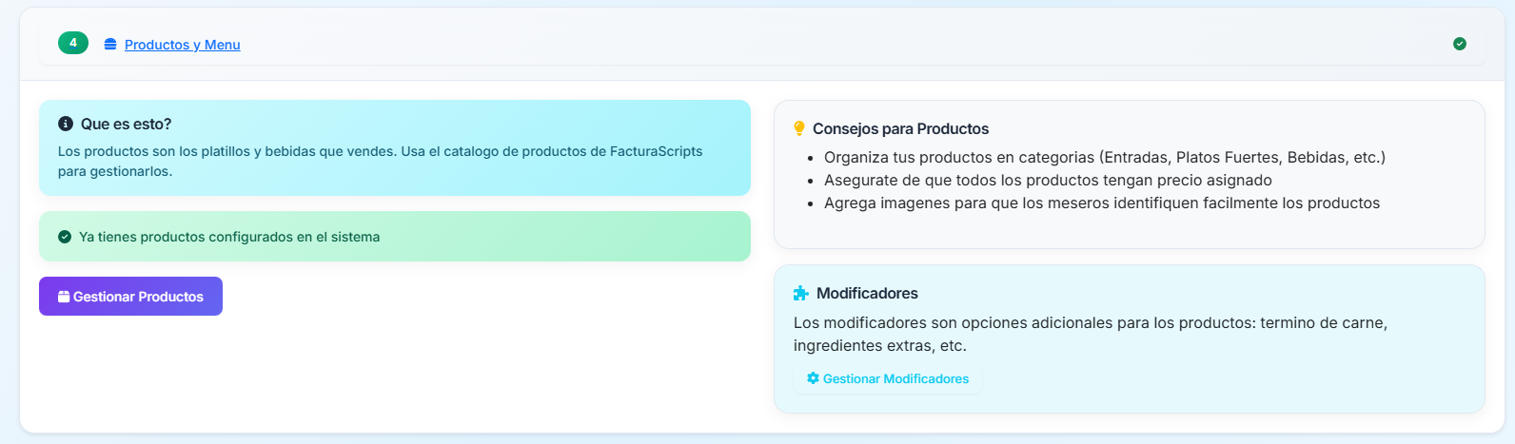Viewport: 1515px width, 444px height.
Task: Click the Ya tienes productos configurados message
Action: pyautogui.click(x=229, y=237)
